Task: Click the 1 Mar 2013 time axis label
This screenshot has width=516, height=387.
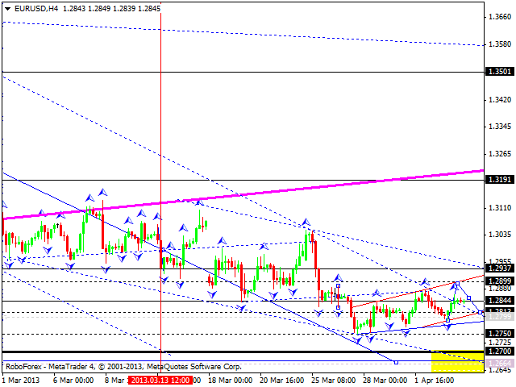Action: pos(21,377)
